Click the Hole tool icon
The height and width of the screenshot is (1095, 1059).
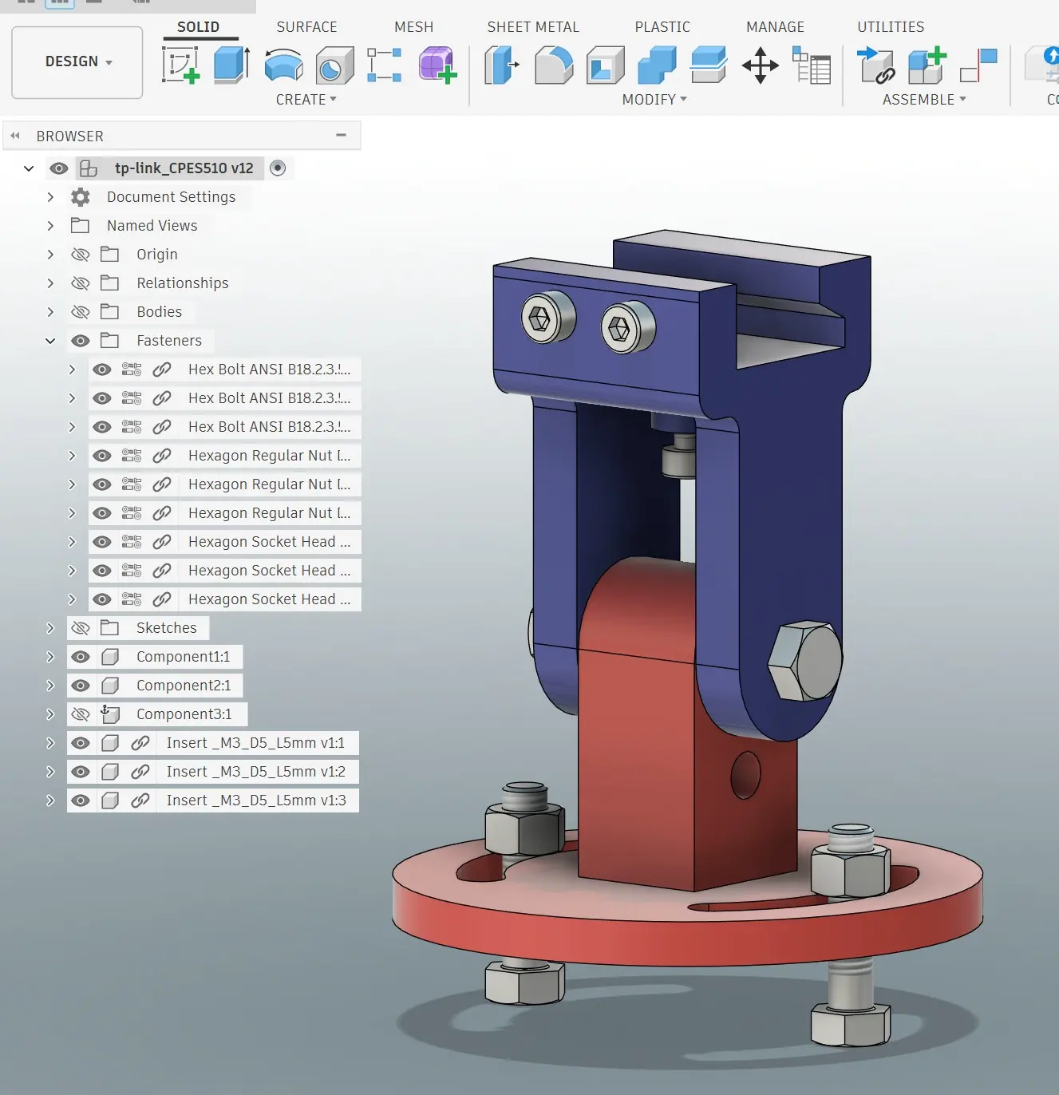(x=334, y=65)
